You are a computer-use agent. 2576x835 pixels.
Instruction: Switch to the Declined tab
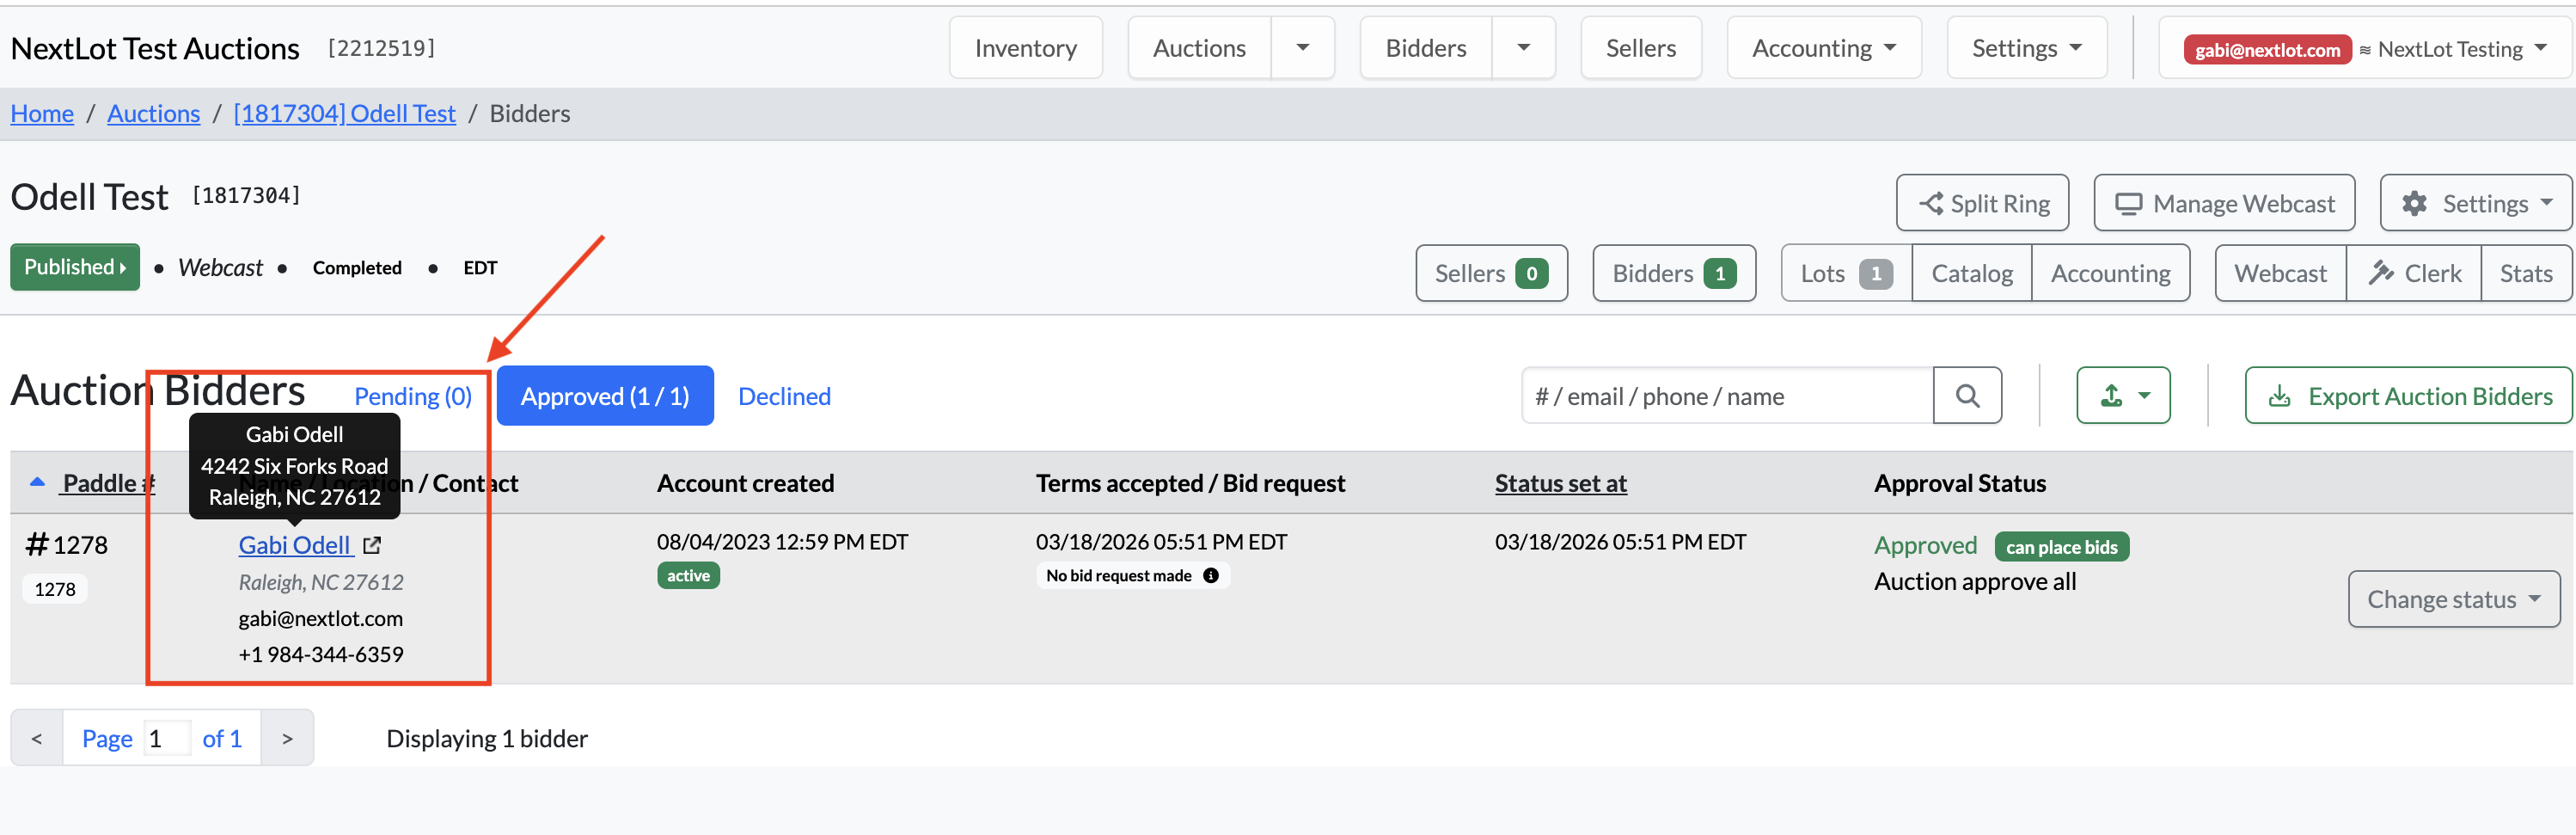784,396
